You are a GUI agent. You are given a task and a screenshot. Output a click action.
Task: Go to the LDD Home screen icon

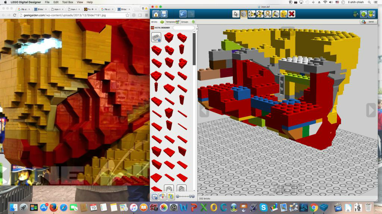coord(156,14)
